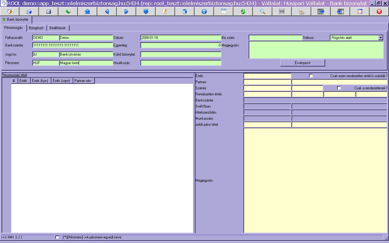Switch to the Böngésző tab

pyautogui.click(x=36, y=28)
